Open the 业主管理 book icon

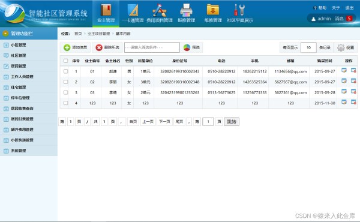[106, 10]
